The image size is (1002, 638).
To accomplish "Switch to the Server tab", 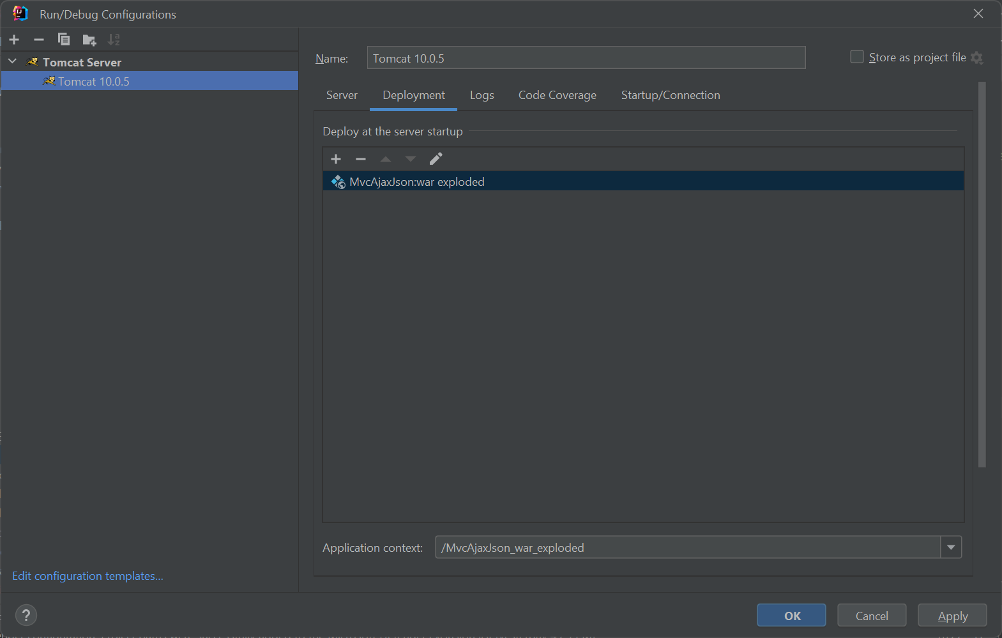I will 342,95.
